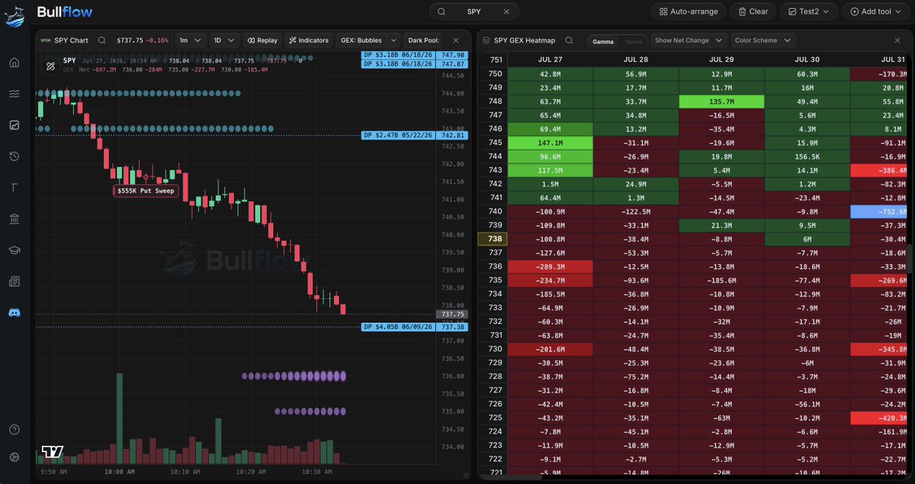Select the JUL 28 column header

[635, 59]
